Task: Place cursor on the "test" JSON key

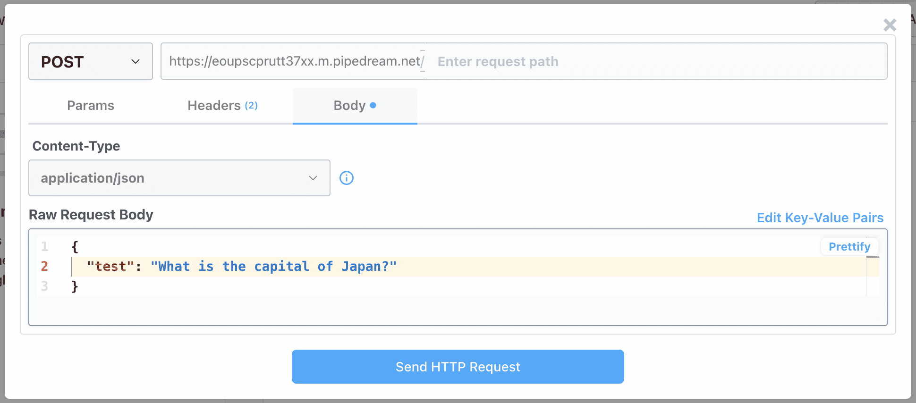Action: [x=107, y=267]
